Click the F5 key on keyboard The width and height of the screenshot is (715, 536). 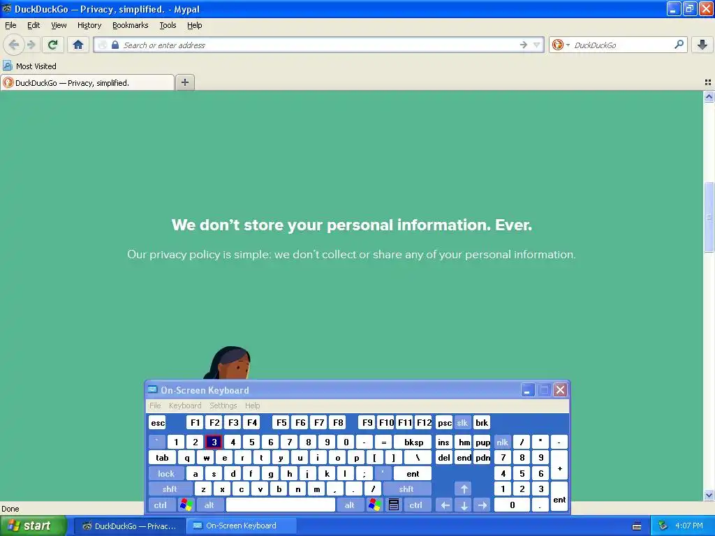pos(281,422)
